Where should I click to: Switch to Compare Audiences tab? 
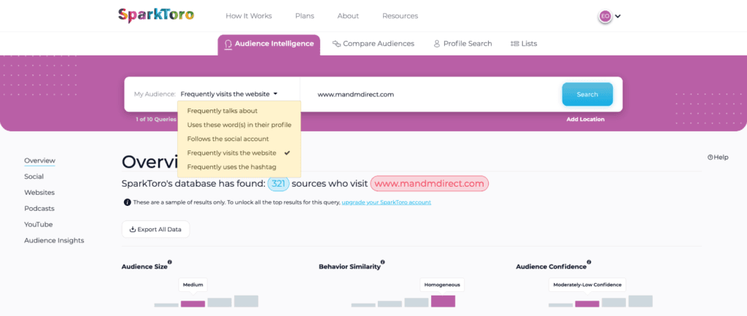pos(373,43)
